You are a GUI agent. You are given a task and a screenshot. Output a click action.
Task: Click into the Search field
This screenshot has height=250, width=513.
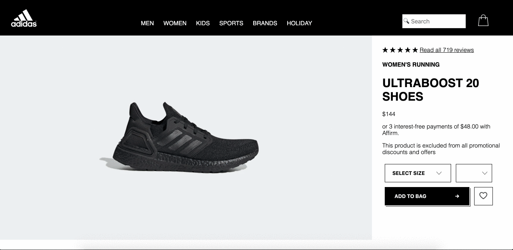click(434, 21)
